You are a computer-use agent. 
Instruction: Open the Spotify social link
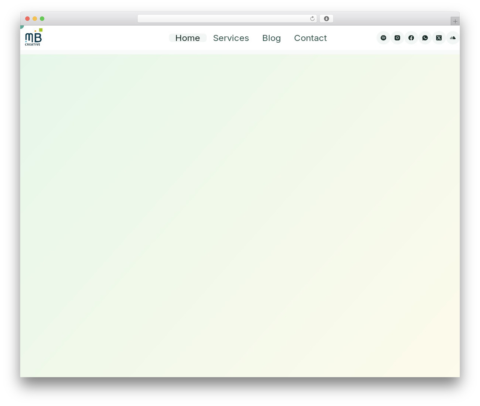tap(383, 38)
